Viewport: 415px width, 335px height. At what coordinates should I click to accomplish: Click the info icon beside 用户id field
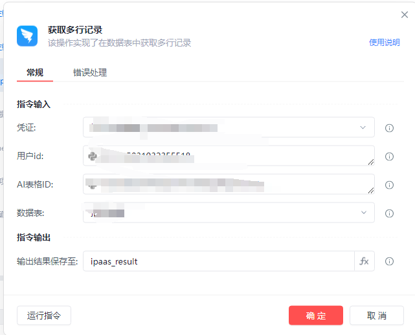pos(389,157)
